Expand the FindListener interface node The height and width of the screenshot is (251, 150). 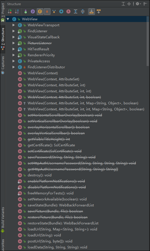[14, 31]
